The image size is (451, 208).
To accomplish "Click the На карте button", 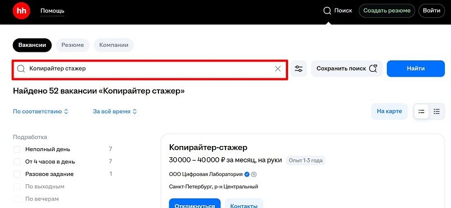I will pyautogui.click(x=389, y=112).
